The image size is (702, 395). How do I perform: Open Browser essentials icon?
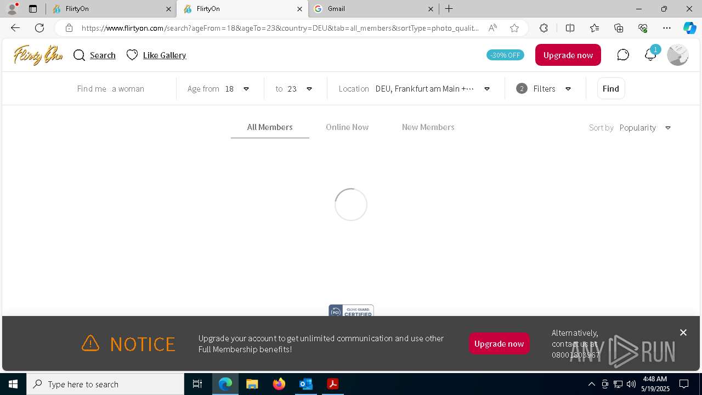pyautogui.click(x=643, y=28)
